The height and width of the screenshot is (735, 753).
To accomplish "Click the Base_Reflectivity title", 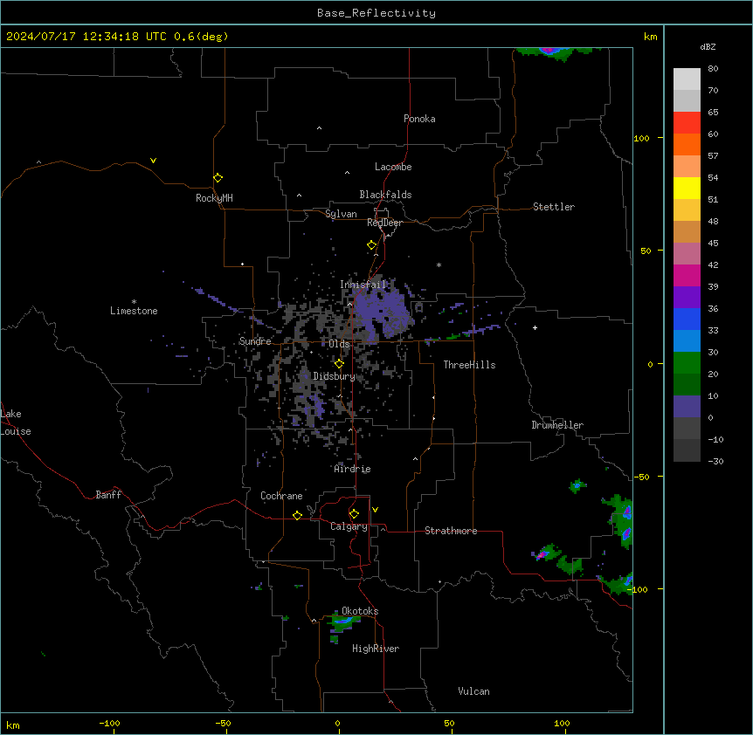I will coord(376,13).
